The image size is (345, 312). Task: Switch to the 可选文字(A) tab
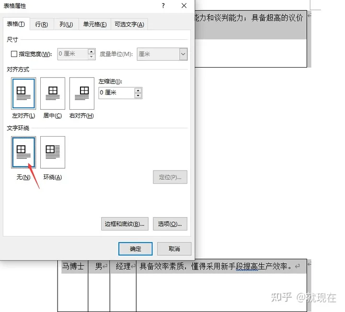point(129,24)
